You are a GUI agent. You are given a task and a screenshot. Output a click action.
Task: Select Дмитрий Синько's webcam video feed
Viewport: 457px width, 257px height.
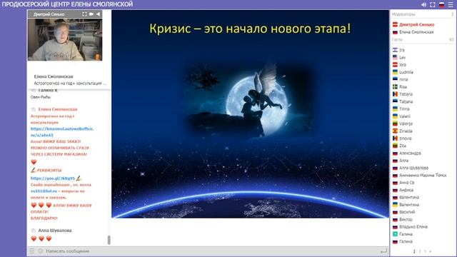click(x=65, y=40)
